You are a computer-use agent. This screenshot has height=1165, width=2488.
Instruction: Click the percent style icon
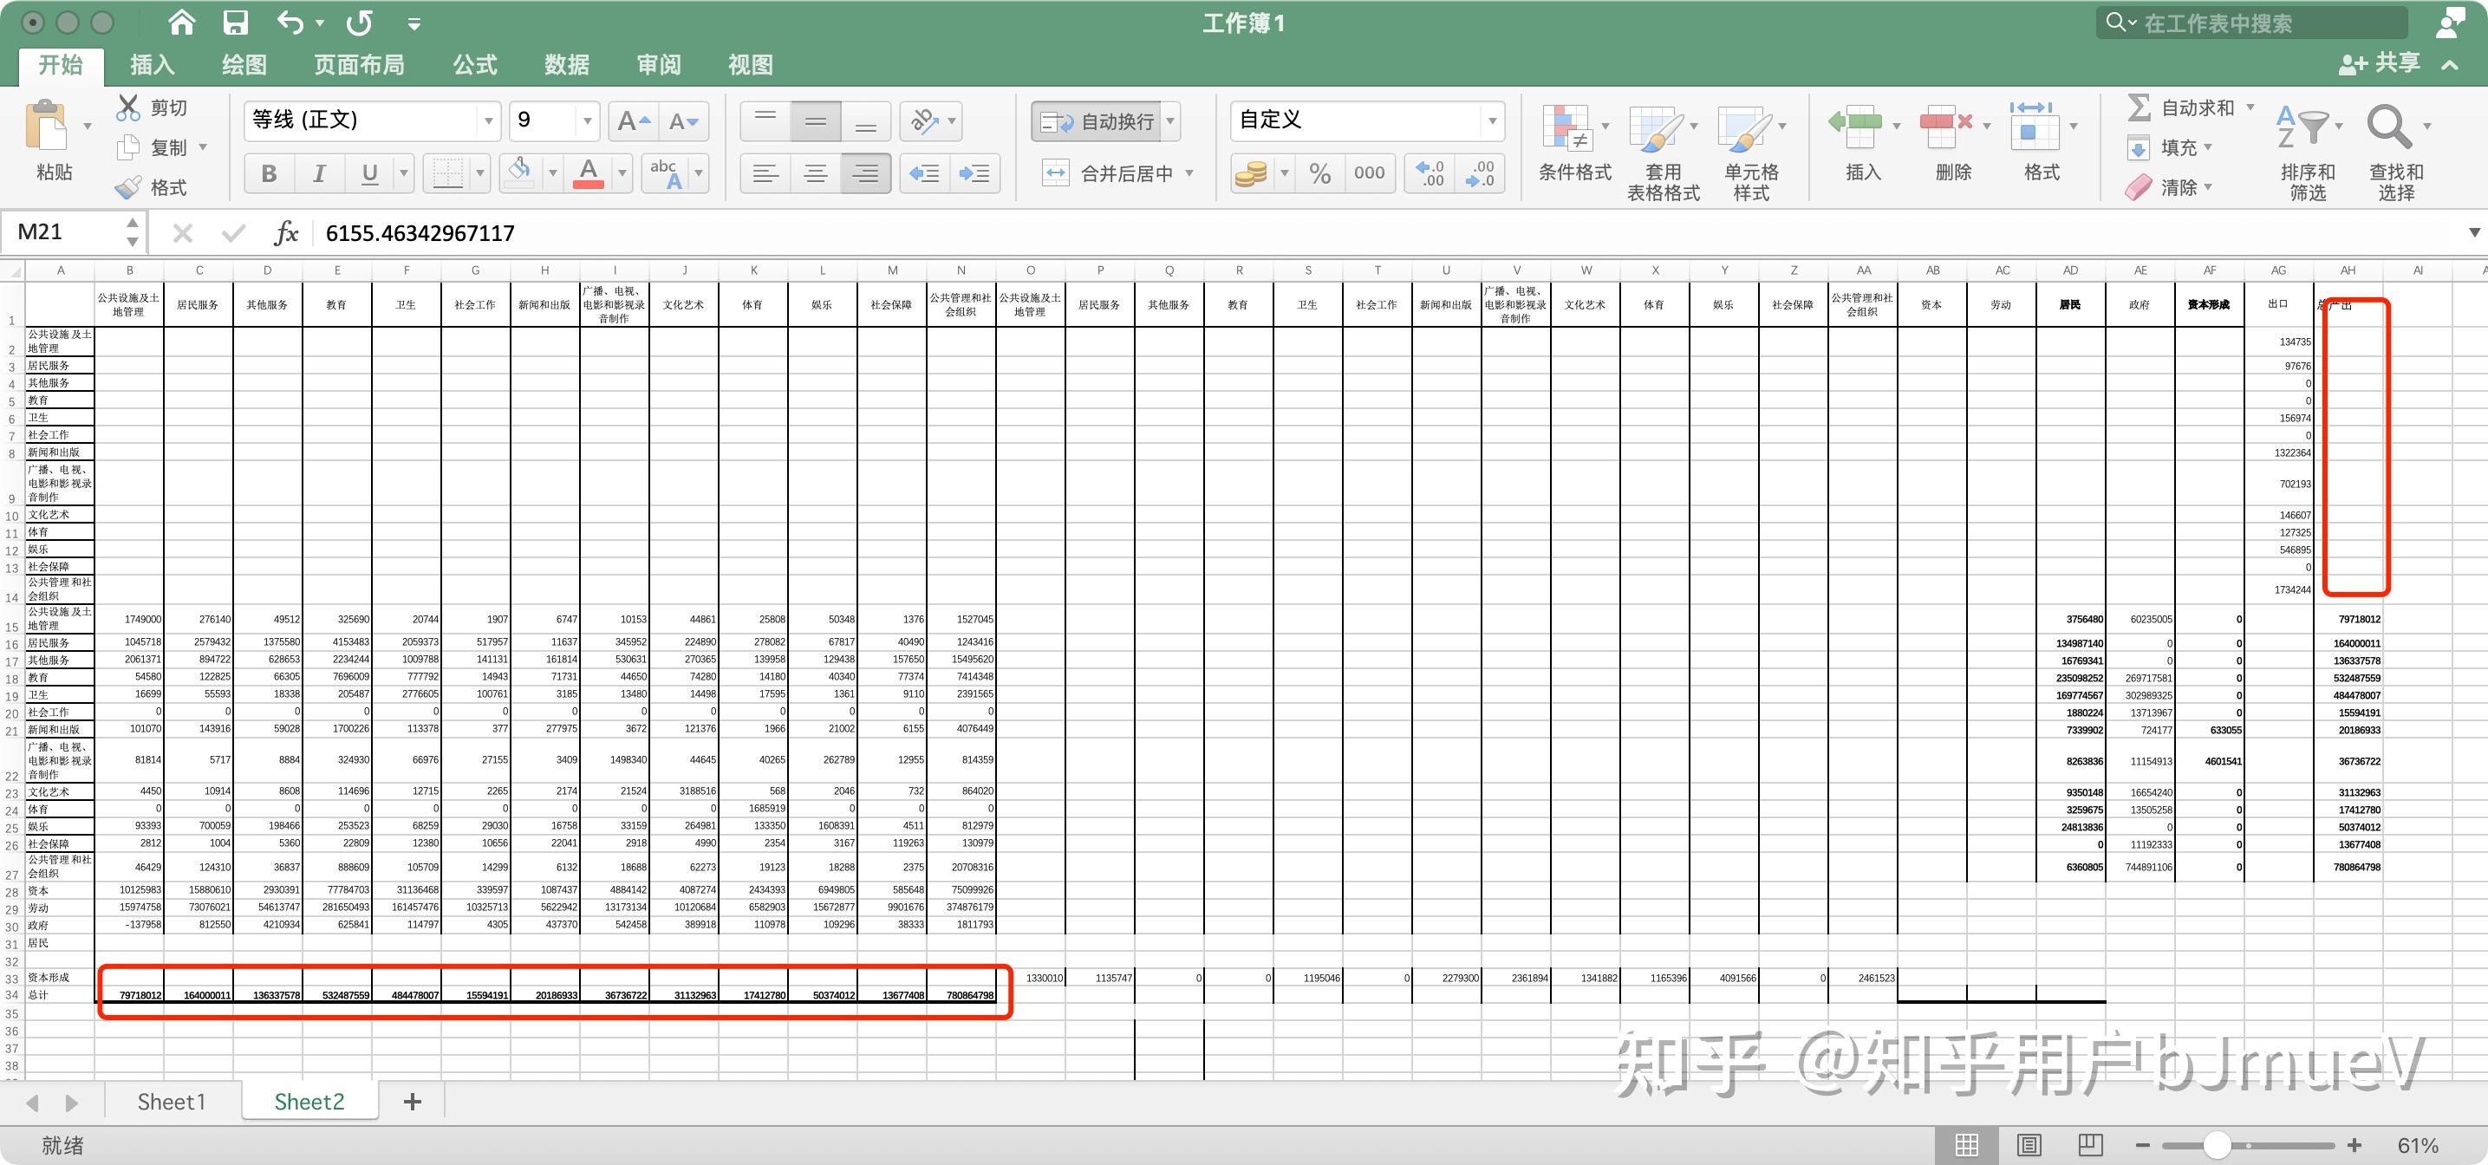click(x=1319, y=172)
